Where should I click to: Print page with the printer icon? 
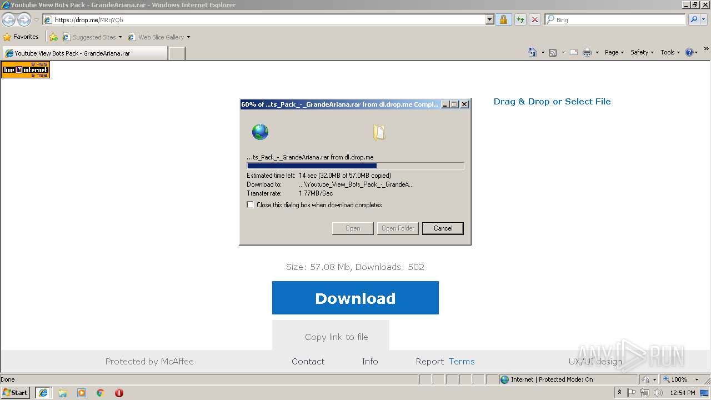pyautogui.click(x=587, y=52)
